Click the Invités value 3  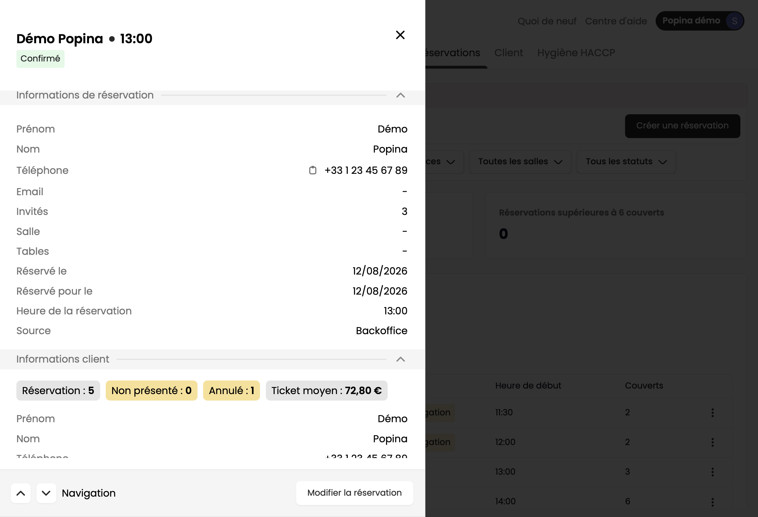point(404,212)
